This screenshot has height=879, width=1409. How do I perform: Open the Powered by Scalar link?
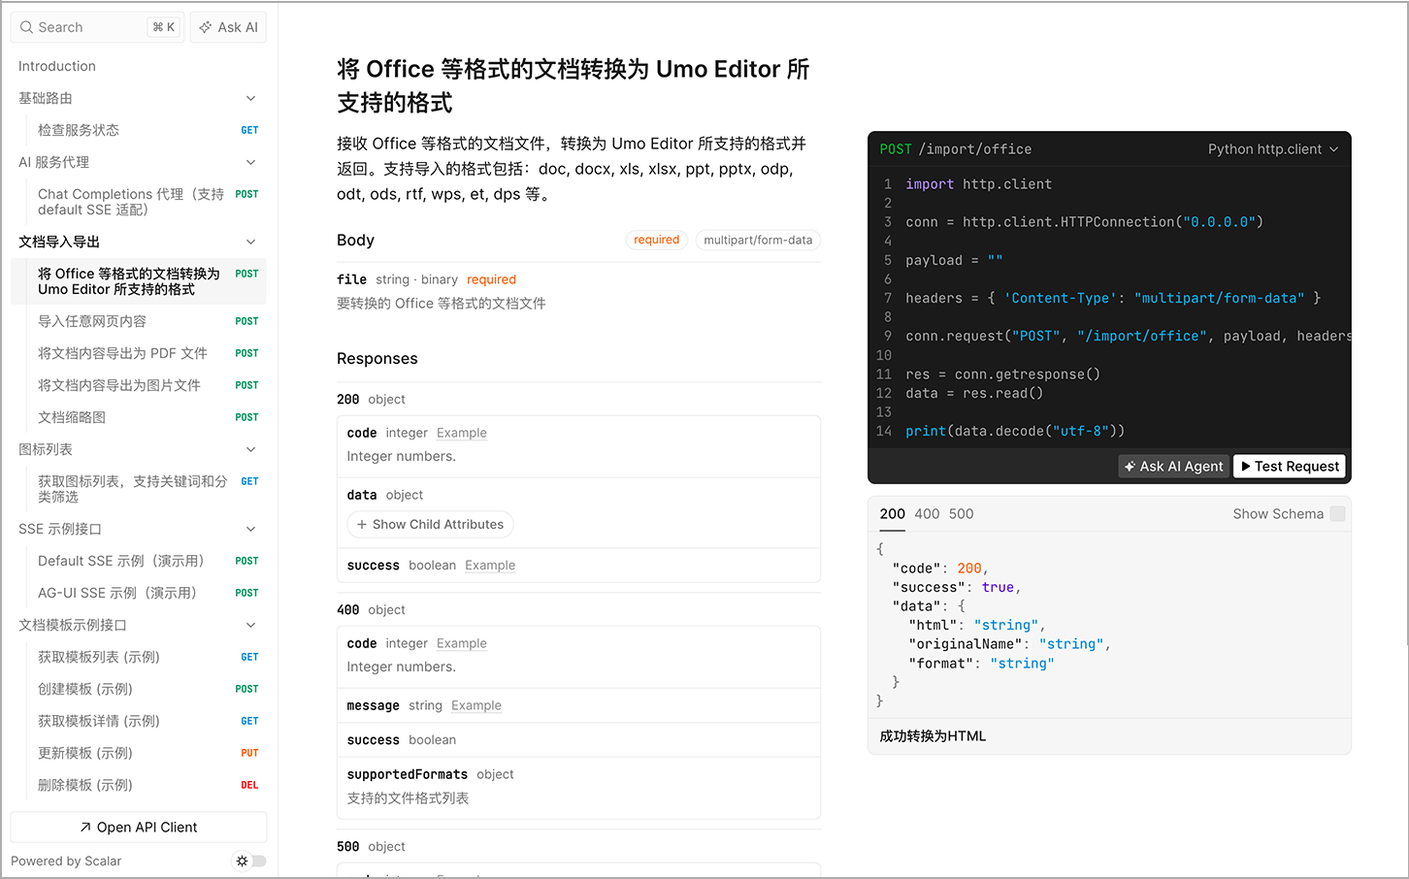65,862
